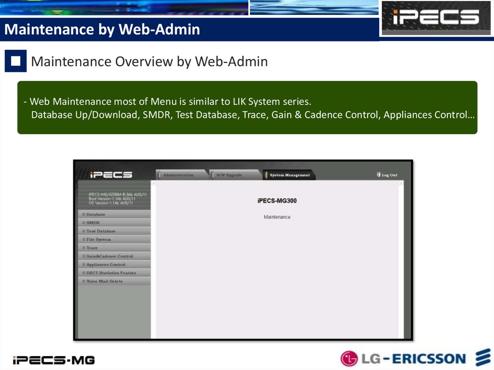Click the LG-Ericsson logo
Viewport: 494px width, 370px height.
415,358
